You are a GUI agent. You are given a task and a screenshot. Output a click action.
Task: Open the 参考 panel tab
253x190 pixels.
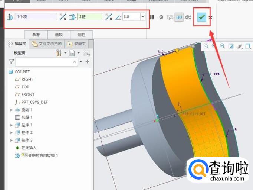point(36,35)
